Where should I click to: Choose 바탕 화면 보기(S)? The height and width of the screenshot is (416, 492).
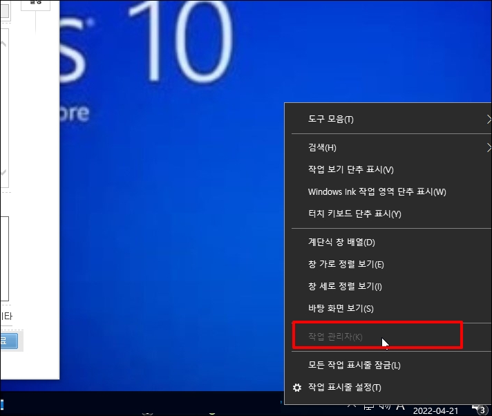[x=388, y=308]
